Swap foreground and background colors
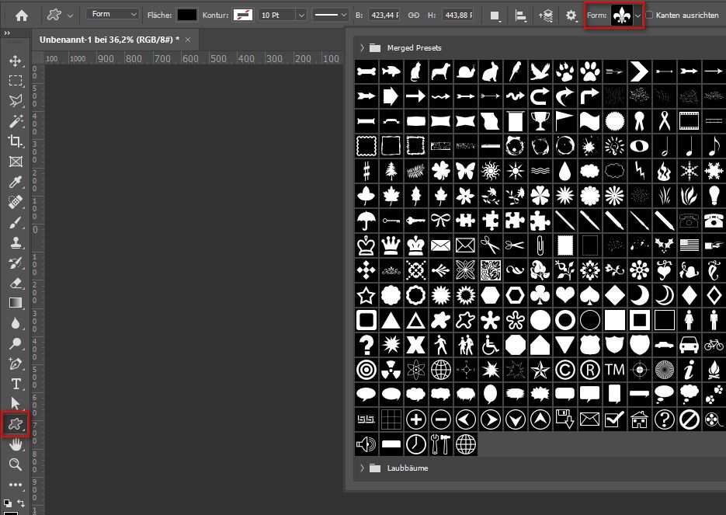 click(21, 503)
